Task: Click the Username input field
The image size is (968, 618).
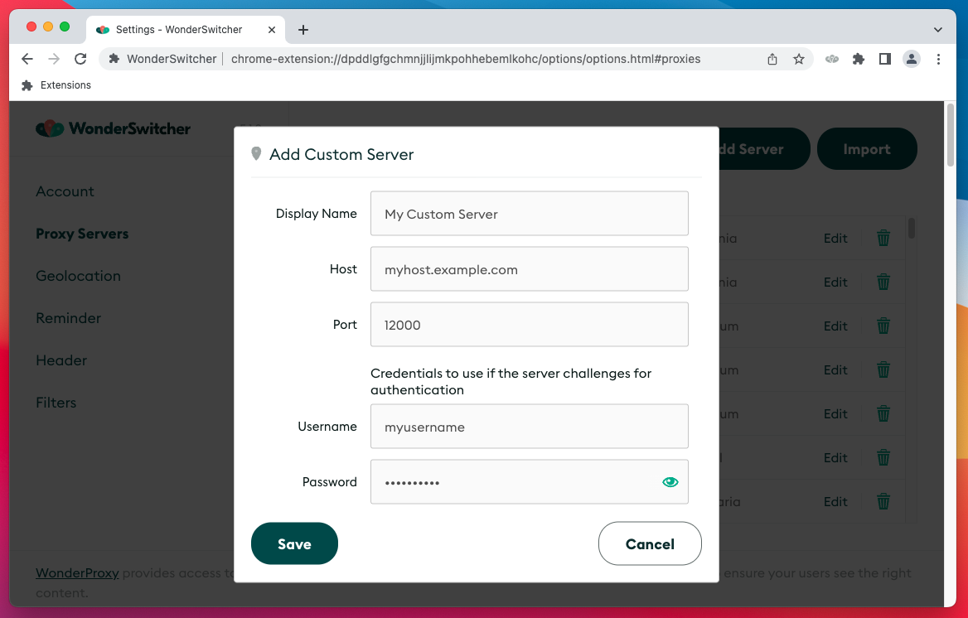Action: point(529,427)
